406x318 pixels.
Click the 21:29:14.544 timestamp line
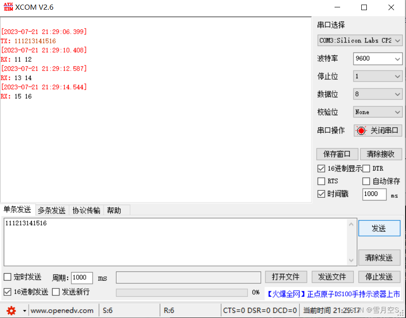[x=44, y=87]
